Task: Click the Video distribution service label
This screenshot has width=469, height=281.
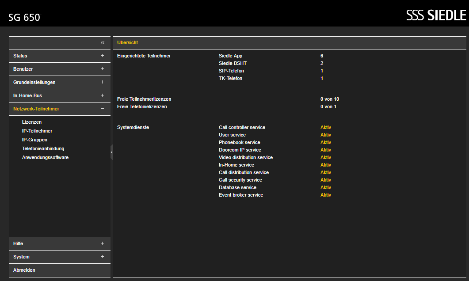Action: (x=246, y=158)
